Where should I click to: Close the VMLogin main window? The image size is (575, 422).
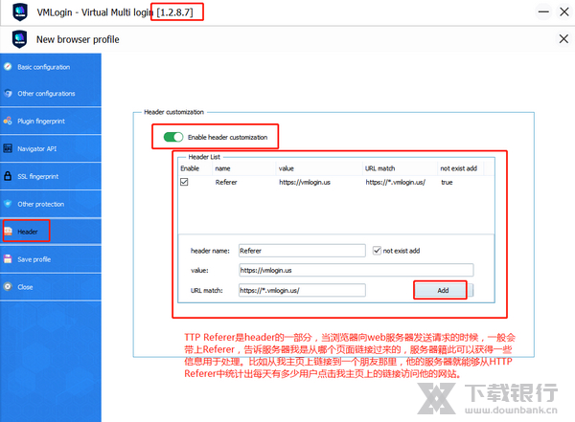click(564, 11)
